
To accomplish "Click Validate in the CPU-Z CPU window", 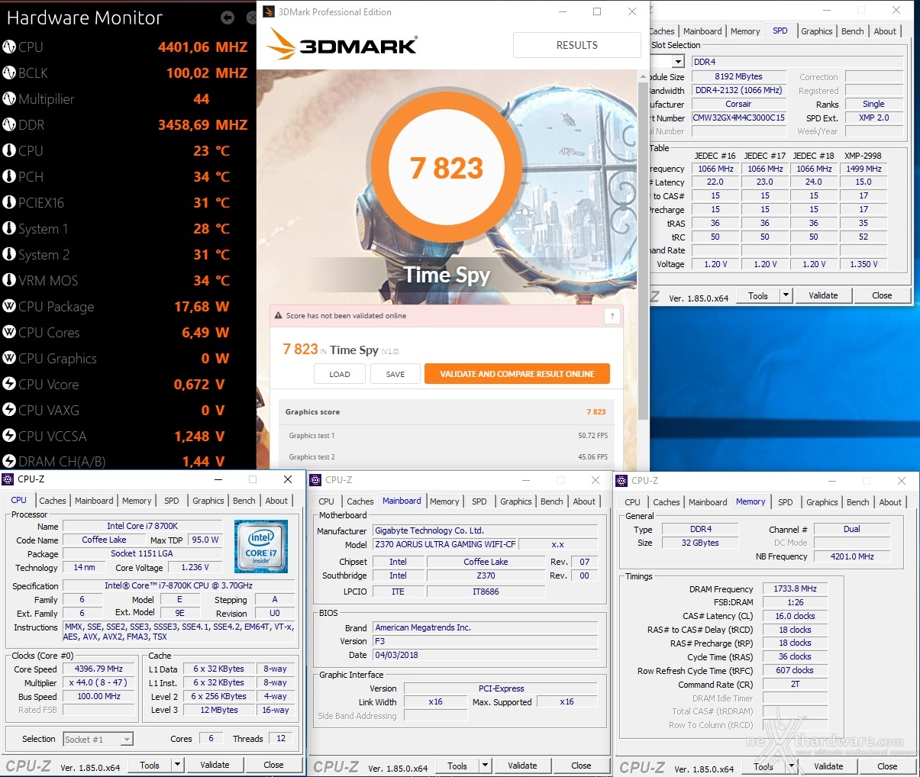I will [x=215, y=765].
